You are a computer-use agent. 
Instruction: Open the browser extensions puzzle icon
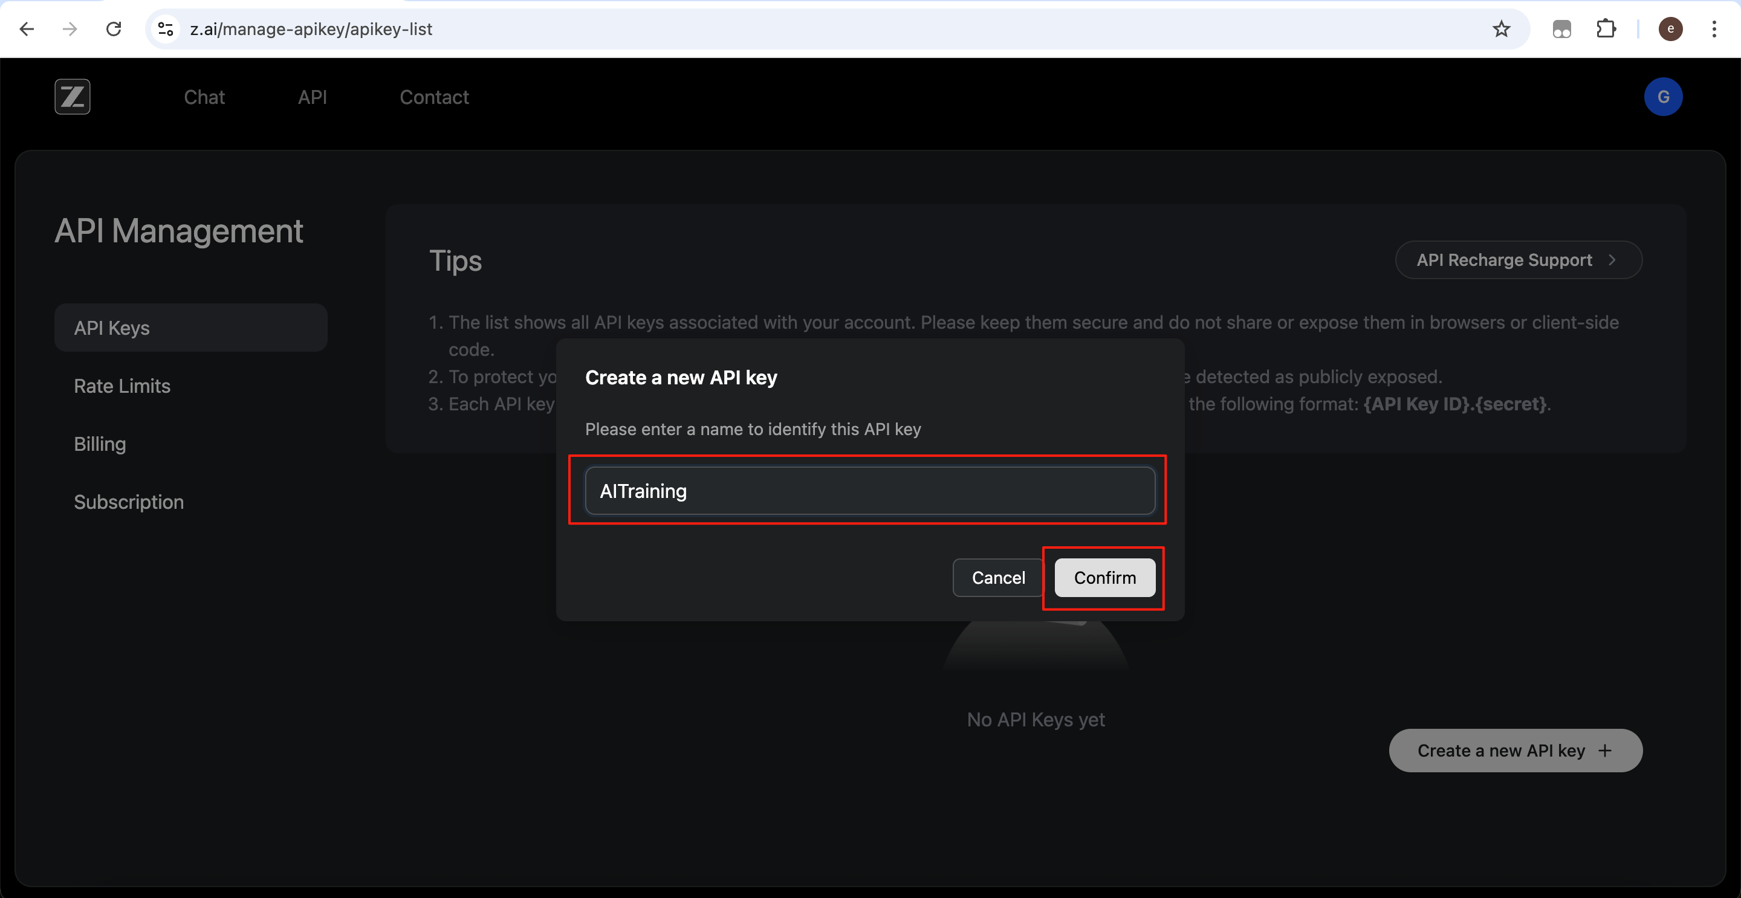point(1606,29)
